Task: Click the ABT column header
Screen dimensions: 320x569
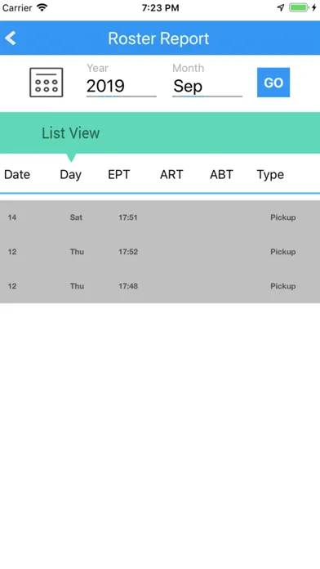Action: click(221, 175)
